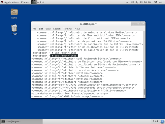Image resolution: width=165 pixels, height=124 pixels.
Task: Click the chat icon beside root user
Action: pyautogui.click(x=155, y=2)
